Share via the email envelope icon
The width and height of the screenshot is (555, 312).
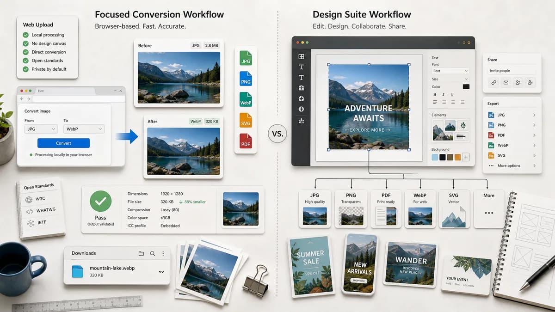point(506,82)
